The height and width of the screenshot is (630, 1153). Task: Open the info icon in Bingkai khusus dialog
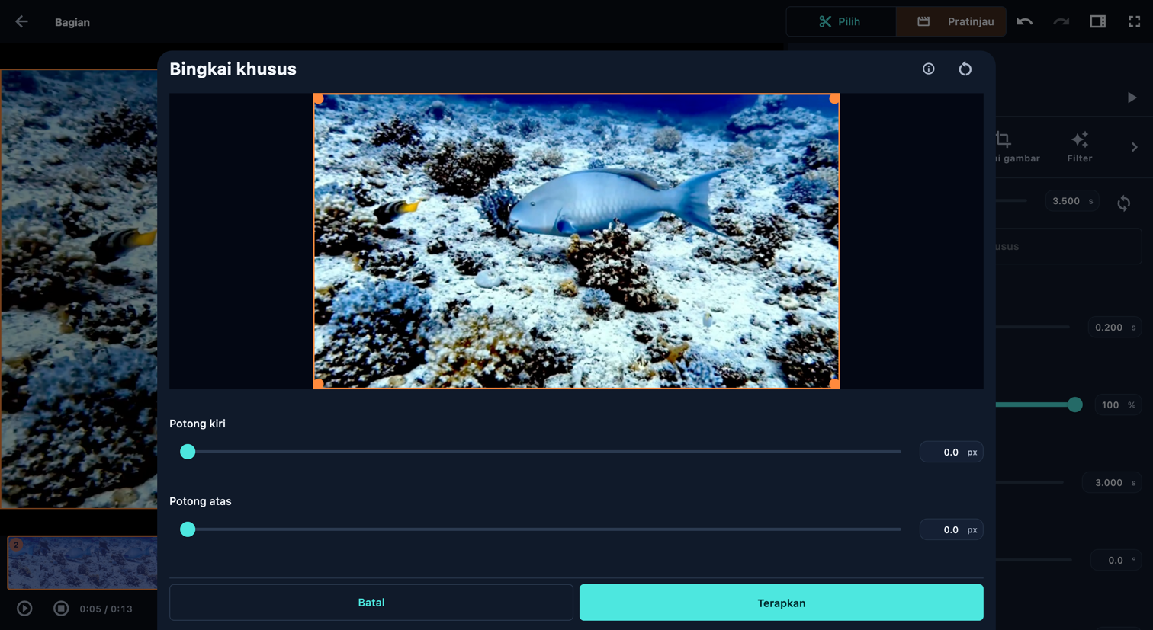[x=928, y=69]
